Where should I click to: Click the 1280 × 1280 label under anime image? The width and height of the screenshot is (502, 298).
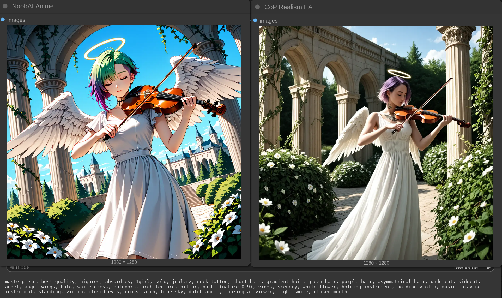pos(124,262)
